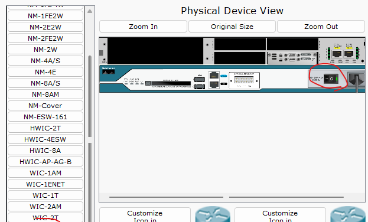The height and width of the screenshot is (222, 368).
Task: Click the small square button beside flash slot
Action: [x=148, y=83]
